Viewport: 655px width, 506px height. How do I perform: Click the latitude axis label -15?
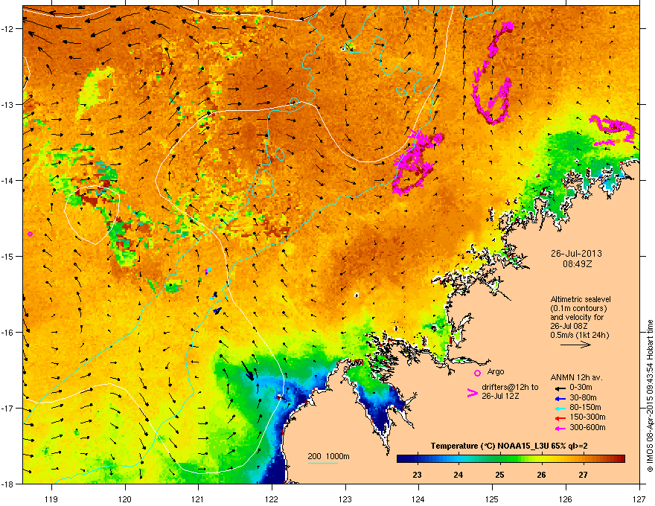tap(7, 256)
